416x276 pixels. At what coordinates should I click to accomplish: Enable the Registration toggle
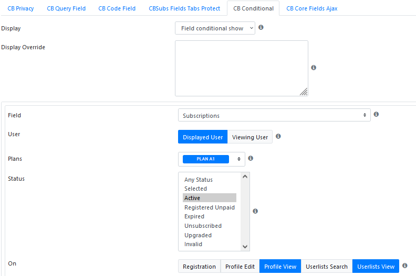[199, 266]
